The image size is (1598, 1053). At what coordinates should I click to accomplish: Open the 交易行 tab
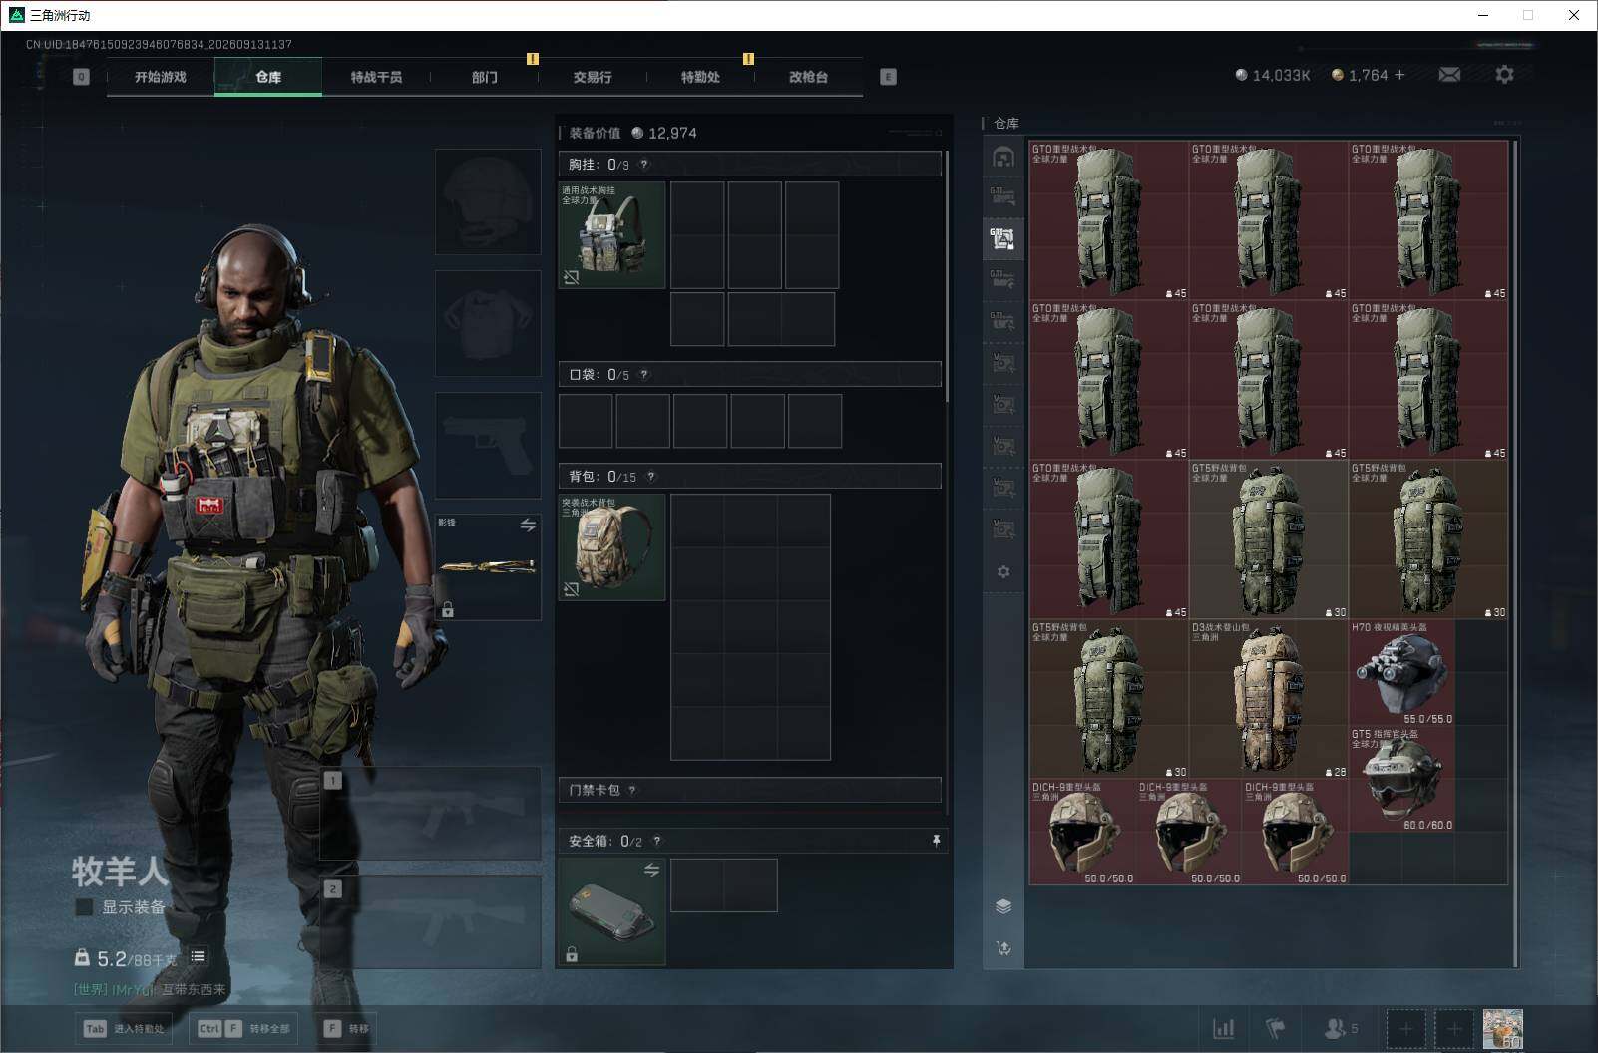(x=593, y=77)
